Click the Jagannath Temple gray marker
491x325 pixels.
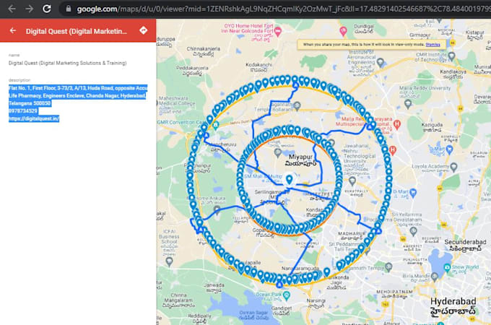(388, 267)
